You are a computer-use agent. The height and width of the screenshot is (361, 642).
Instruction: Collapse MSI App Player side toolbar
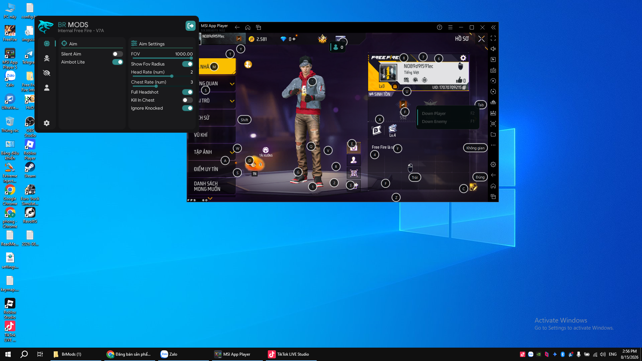(x=493, y=27)
